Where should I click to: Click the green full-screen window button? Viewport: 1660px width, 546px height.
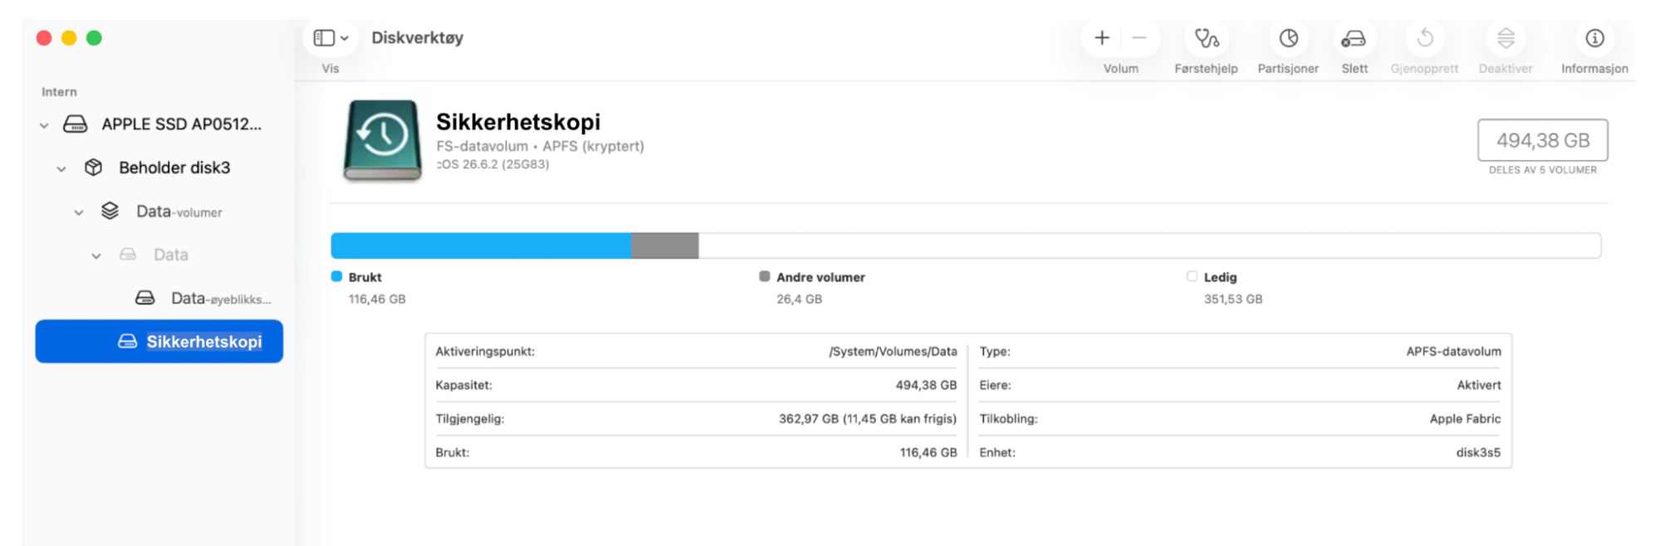pyautogui.click(x=94, y=38)
